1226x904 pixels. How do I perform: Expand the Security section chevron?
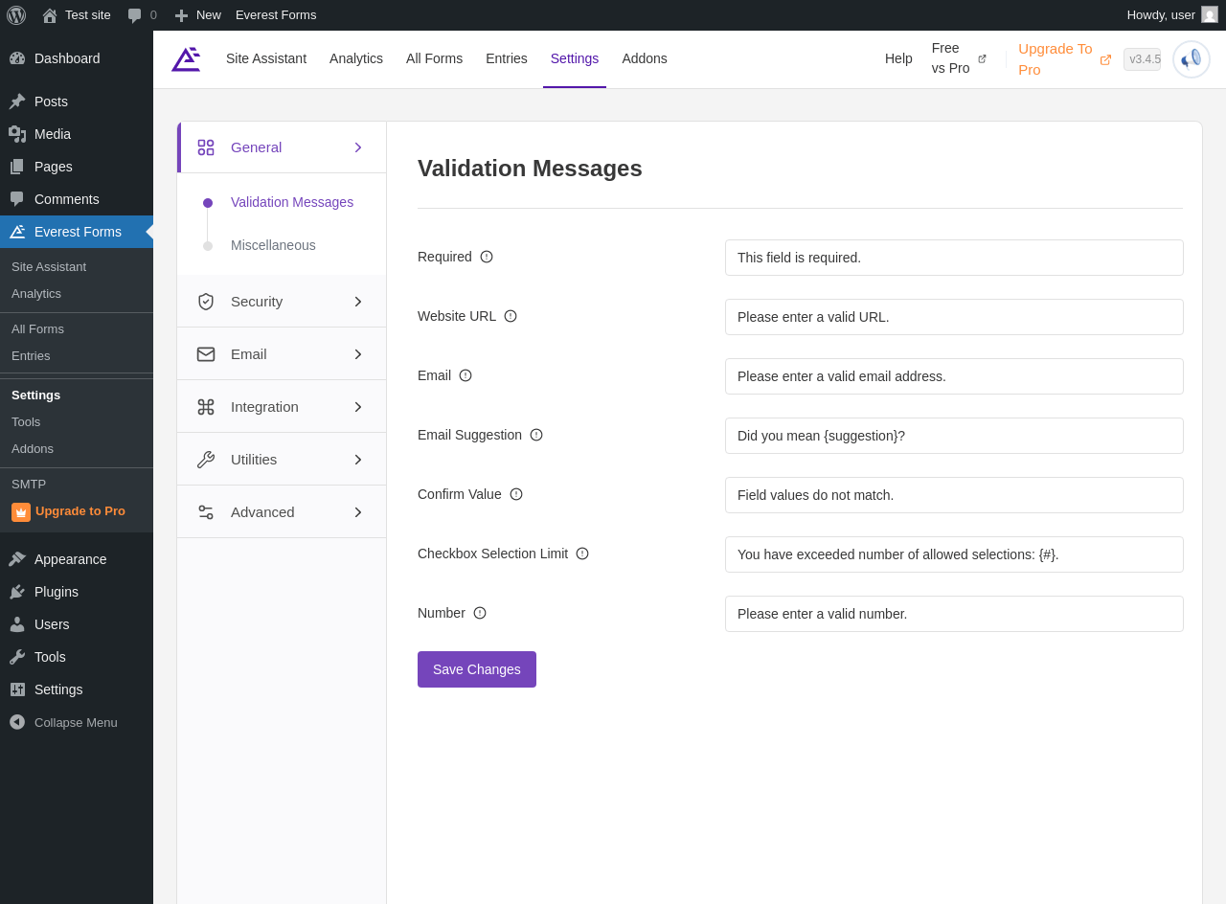point(358,302)
